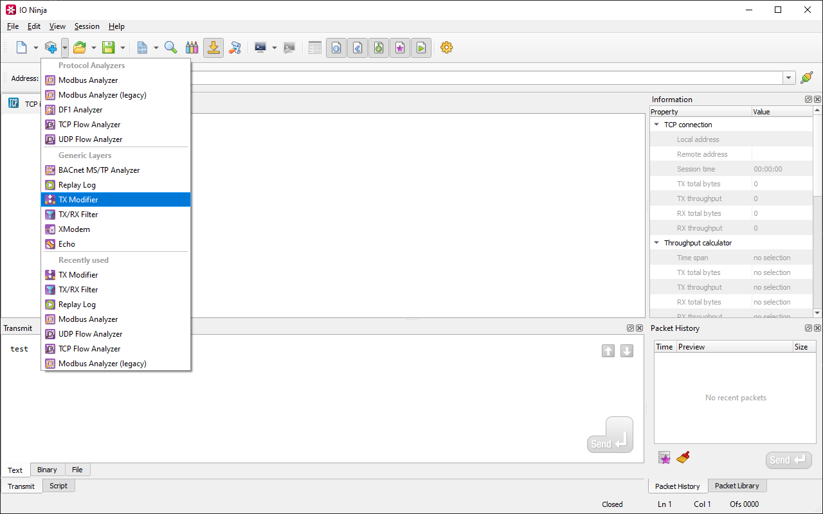Image resolution: width=823 pixels, height=514 pixels.
Task: Select UDP Flow Analyzer under Protocol Analyzers
Action: coord(116,139)
